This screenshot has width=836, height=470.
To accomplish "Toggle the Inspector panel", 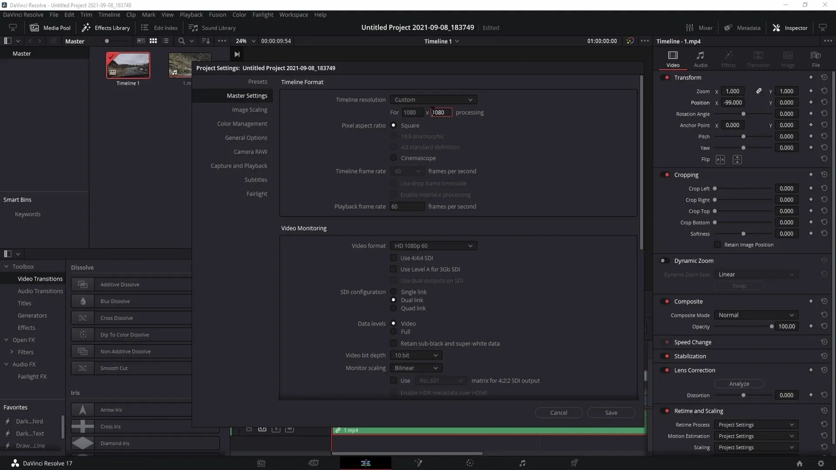I will coord(790,28).
